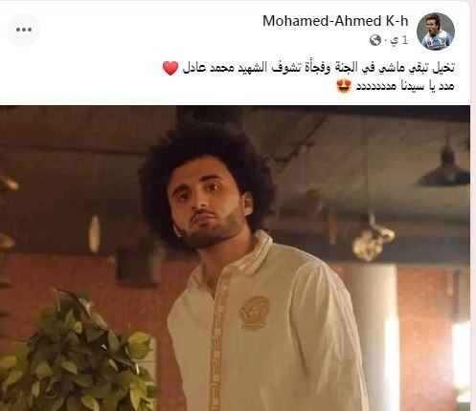Click the globe public audience icon
Viewport: 476px width, 411px height.
(375, 40)
